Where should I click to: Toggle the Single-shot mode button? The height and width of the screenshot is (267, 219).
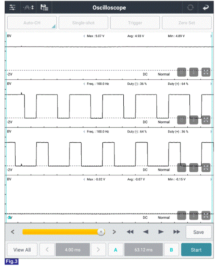[83, 23]
